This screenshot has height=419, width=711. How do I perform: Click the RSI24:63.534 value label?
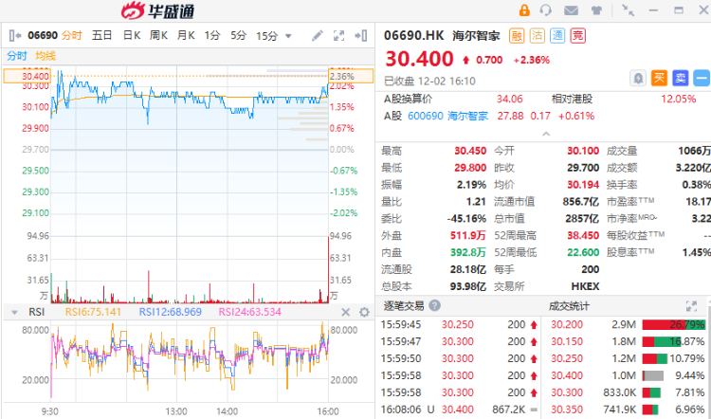(250, 312)
